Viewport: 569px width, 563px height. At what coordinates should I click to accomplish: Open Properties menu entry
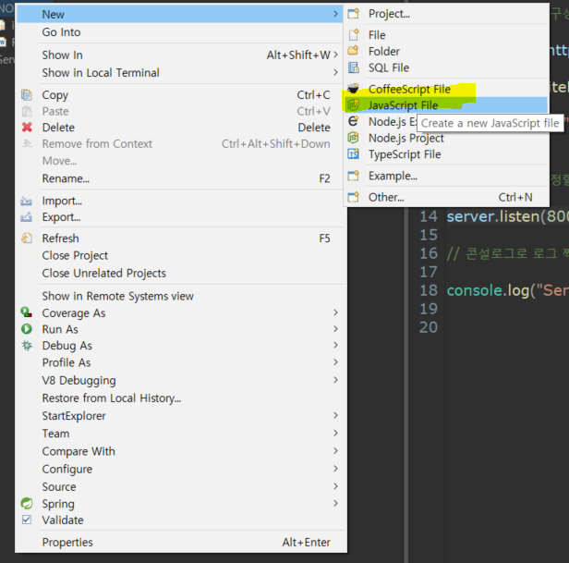pos(180,542)
